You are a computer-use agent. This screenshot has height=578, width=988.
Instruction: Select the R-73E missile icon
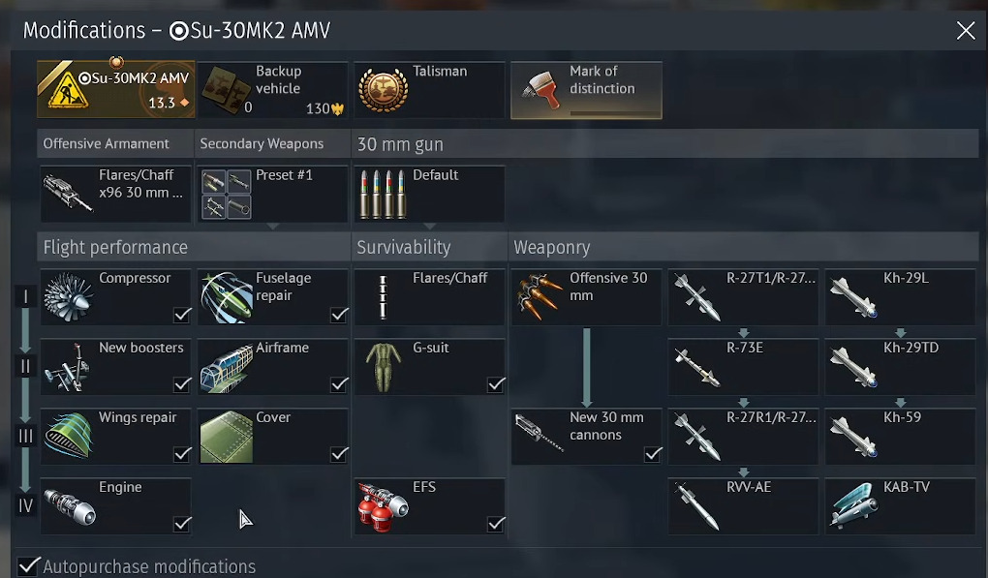697,368
